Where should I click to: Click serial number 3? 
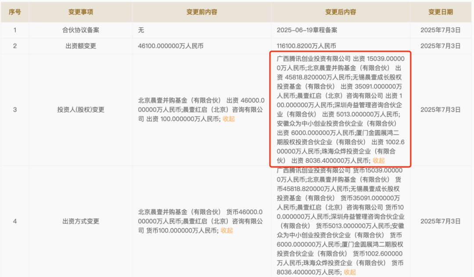pos(15,109)
